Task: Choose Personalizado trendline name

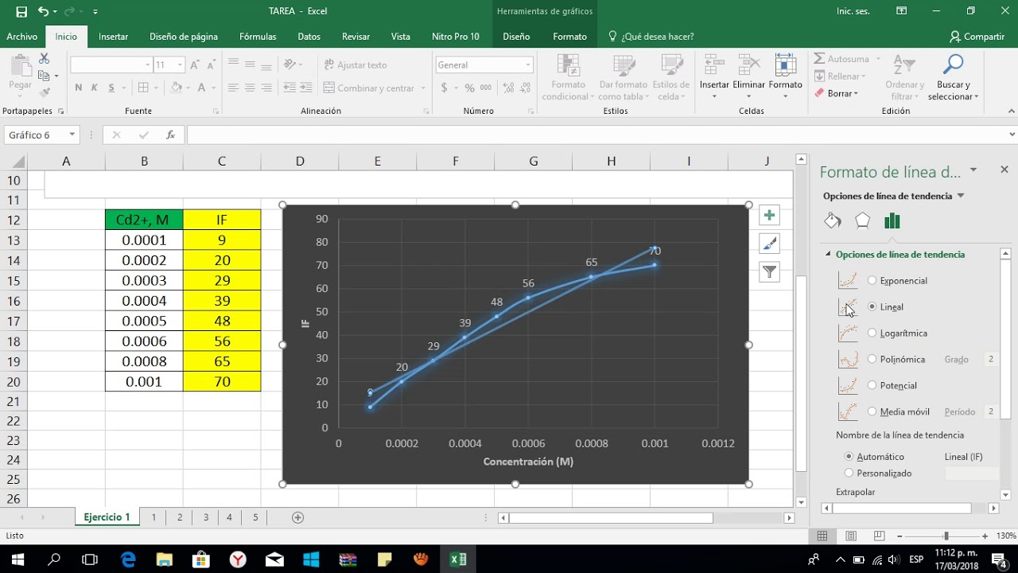Action: [849, 473]
